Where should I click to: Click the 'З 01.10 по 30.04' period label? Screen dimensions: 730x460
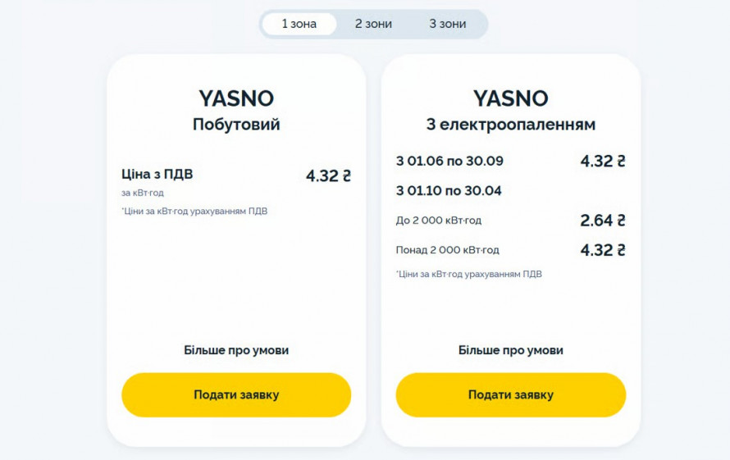[x=449, y=191]
